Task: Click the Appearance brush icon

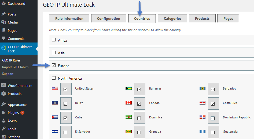Action: tap(3, 105)
